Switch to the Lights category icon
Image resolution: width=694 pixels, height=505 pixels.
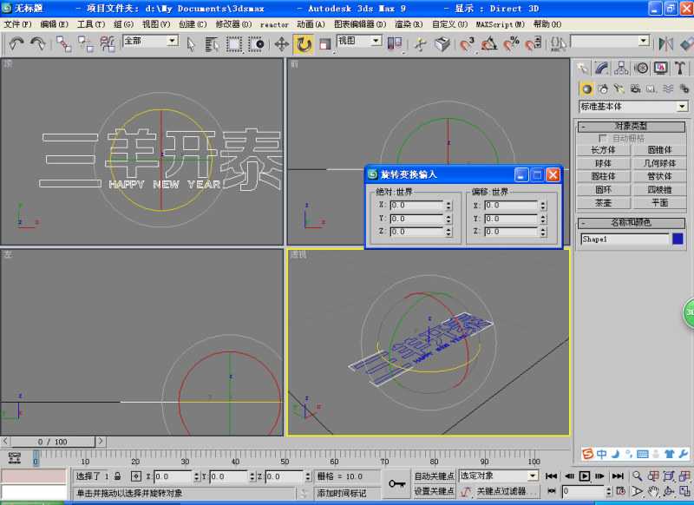point(619,89)
